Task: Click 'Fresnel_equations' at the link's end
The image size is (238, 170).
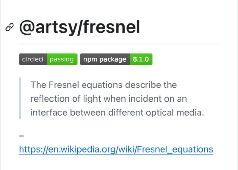Action: pyautogui.click(x=175, y=149)
